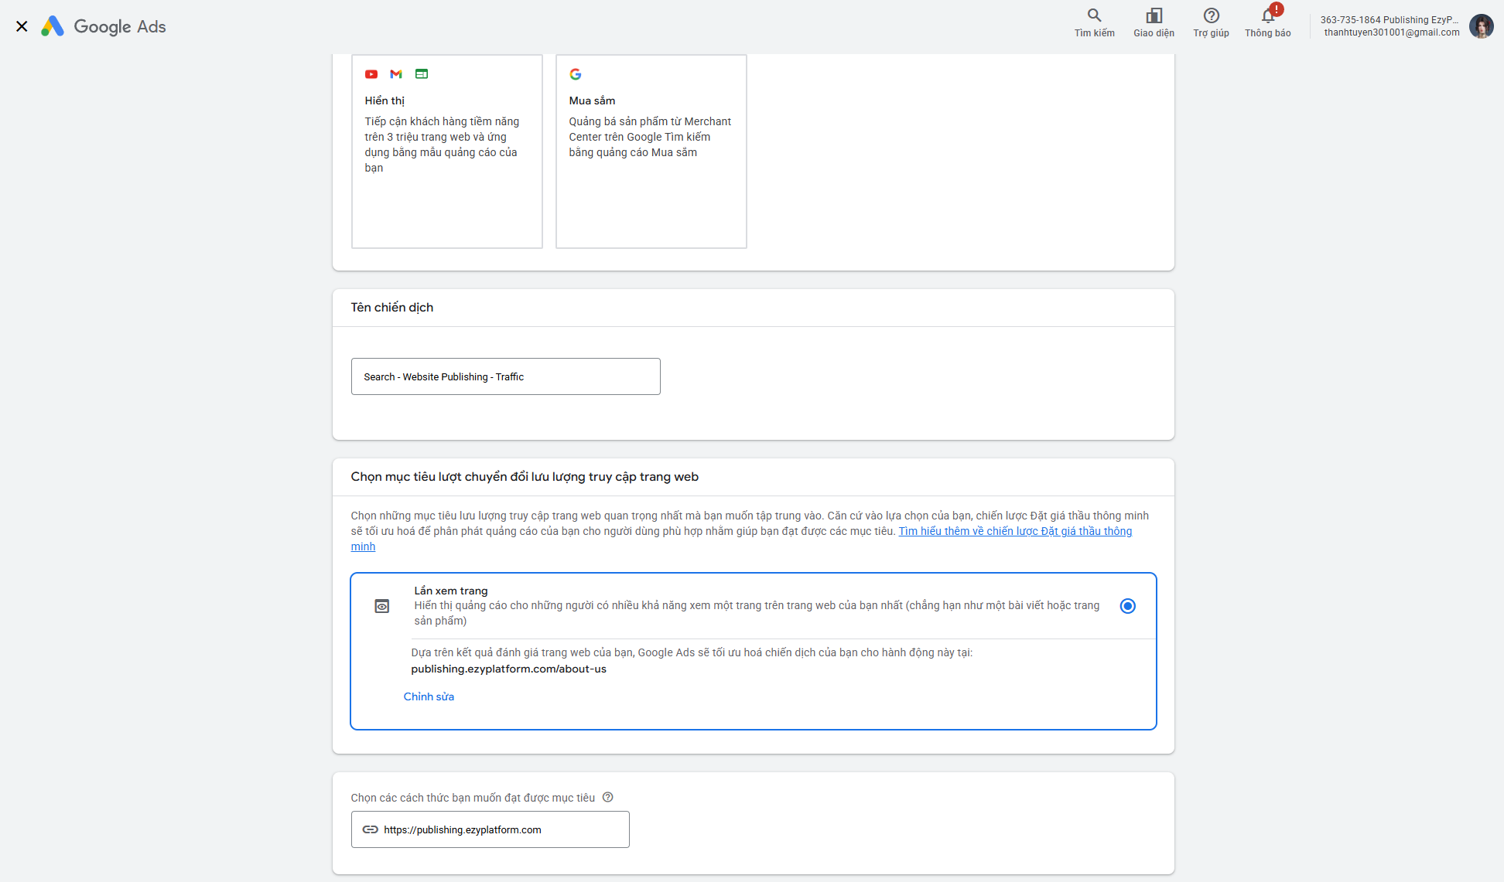Click the Tên chiến dịch section heading
This screenshot has height=882, width=1504.
(392, 308)
